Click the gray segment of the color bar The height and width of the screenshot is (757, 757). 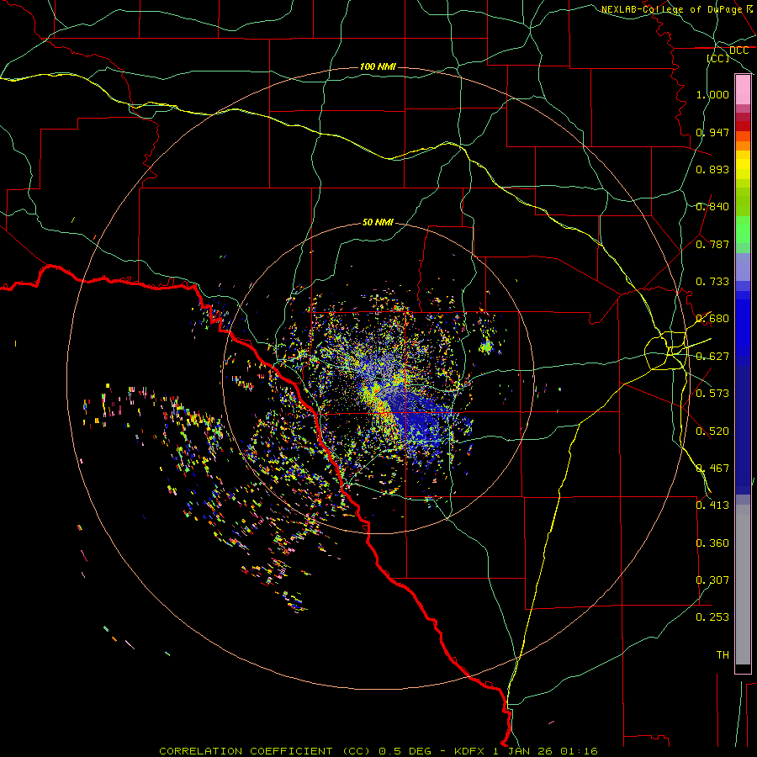743,585
